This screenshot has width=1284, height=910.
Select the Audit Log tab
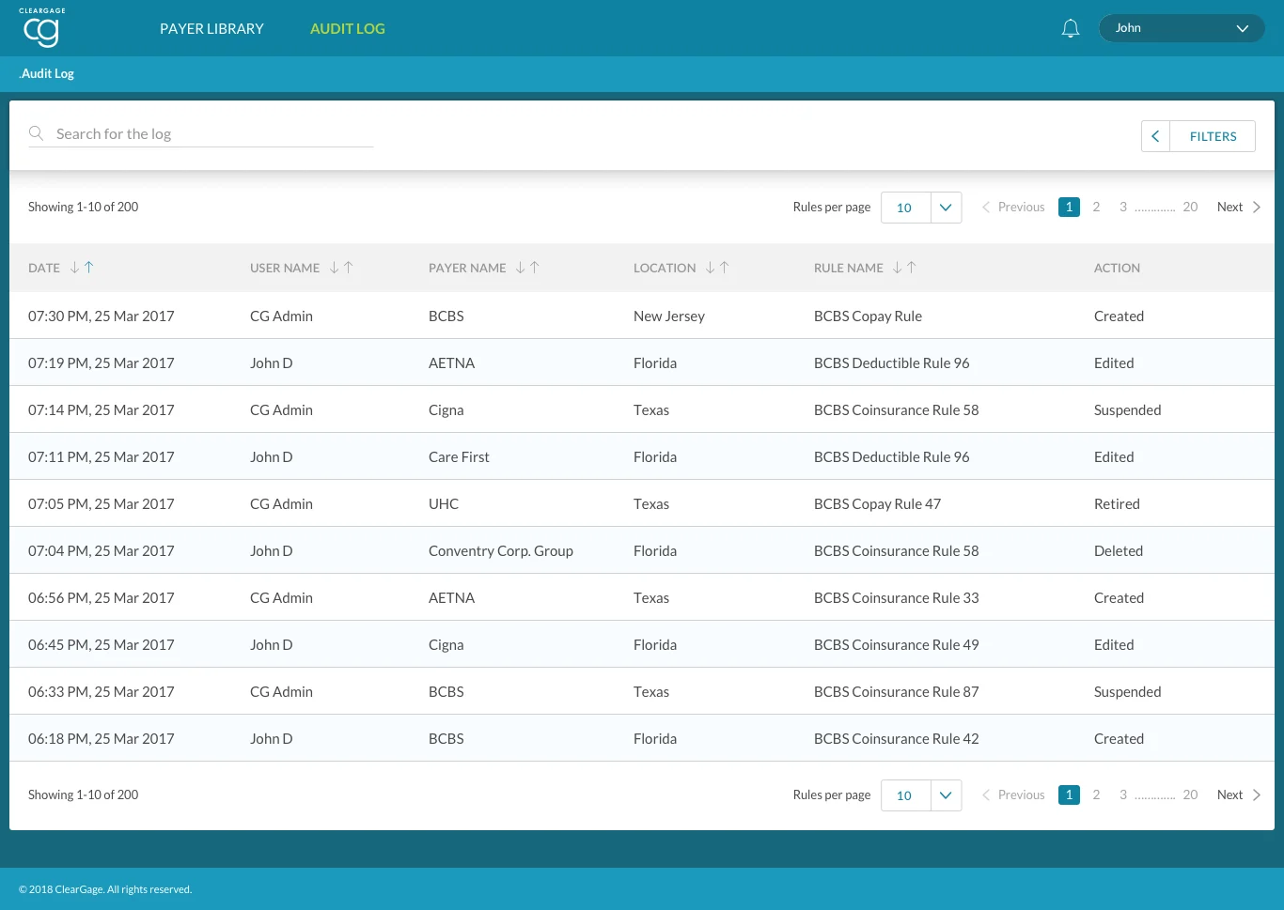pyautogui.click(x=348, y=28)
